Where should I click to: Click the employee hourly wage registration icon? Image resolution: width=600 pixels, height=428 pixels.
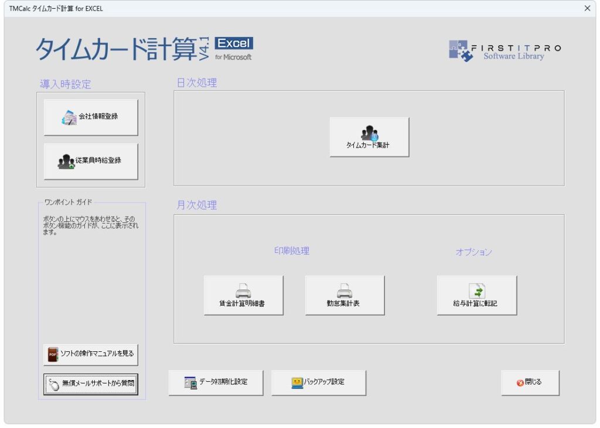(66, 161)
